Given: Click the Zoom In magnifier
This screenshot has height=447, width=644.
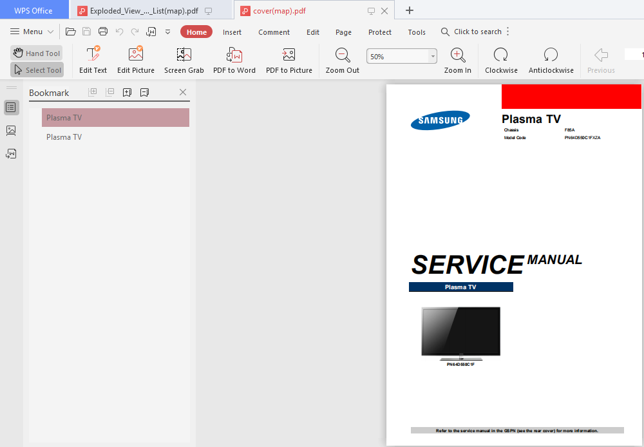Looking at the screenshot, I should tap(457, 60).
